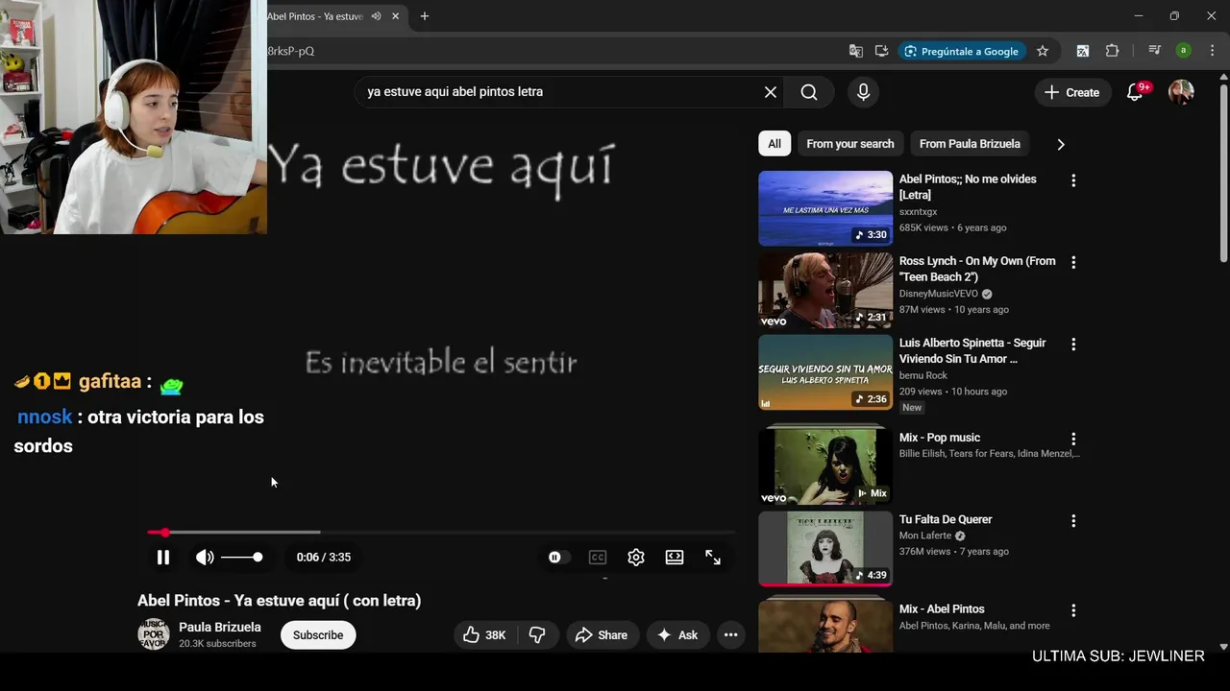The height and width of the screenshot is (691, 1230).
Task: Toggle closed captions CC button
Action: click(598, 557)
